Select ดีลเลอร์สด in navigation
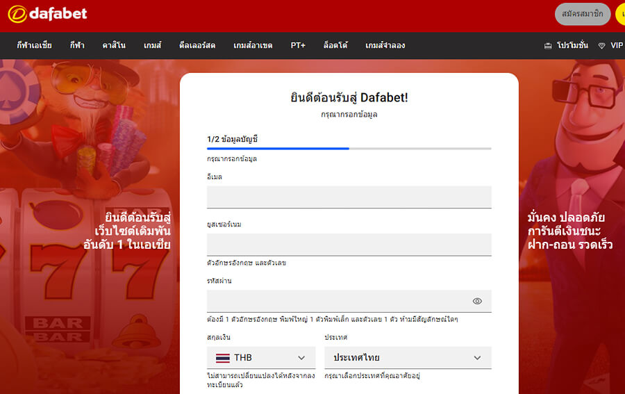Image resolution: width=625 pixels, height=394 pixels. click(x=197, y=45)
